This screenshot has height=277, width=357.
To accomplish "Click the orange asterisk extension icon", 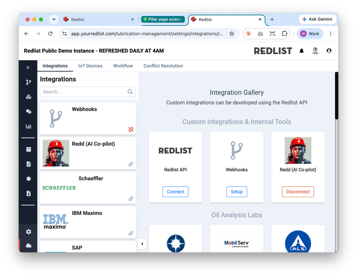I will (248, 34).
